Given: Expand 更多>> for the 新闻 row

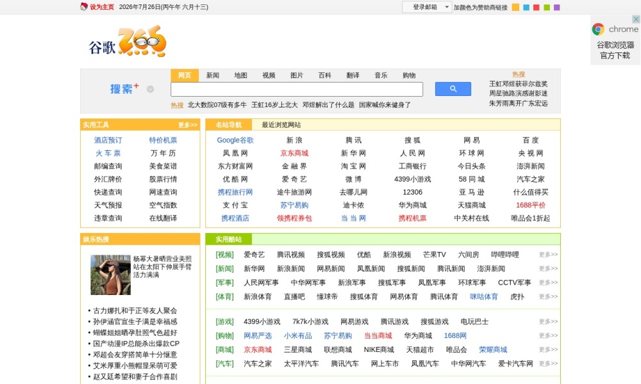Looking at the screenshot, I should [x=548, y=269].
